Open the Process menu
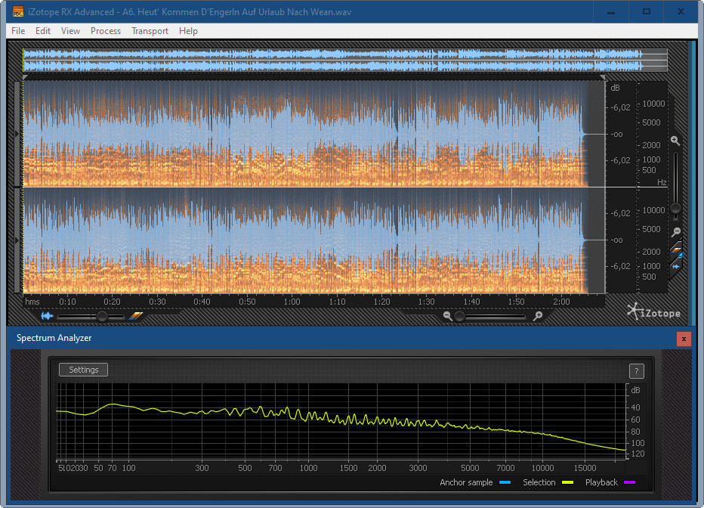Screen dimensions: 704x508 point(106,31)
